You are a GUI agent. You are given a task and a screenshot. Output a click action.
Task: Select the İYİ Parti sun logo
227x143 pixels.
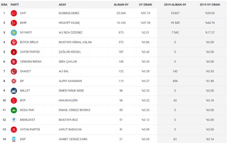pyautogui.click(x=14, y=33)
